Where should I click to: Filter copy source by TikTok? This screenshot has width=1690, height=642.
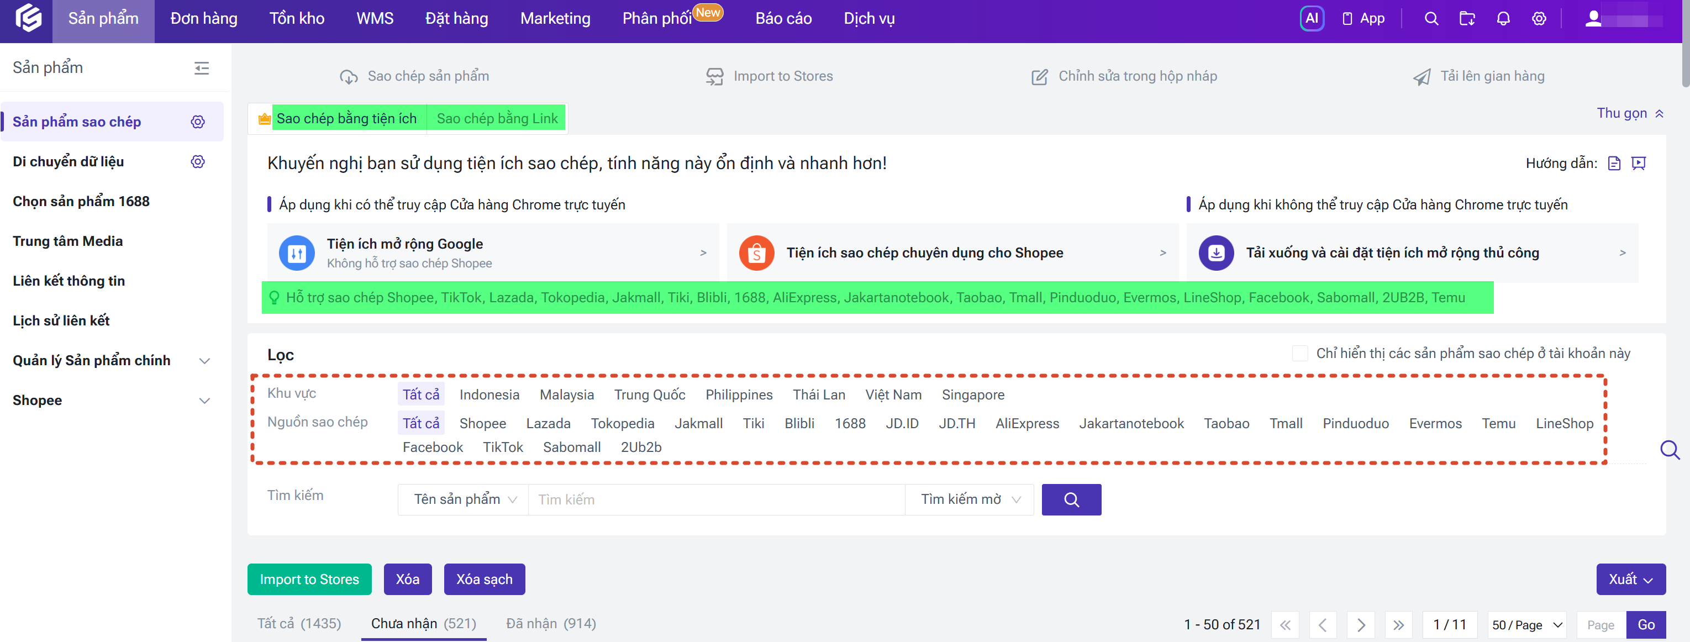click(x=503, y=447)
